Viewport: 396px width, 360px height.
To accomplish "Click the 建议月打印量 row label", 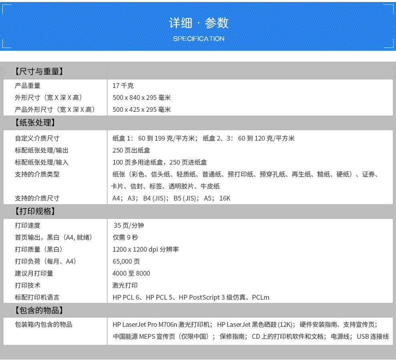I will (x=34, y=273).
